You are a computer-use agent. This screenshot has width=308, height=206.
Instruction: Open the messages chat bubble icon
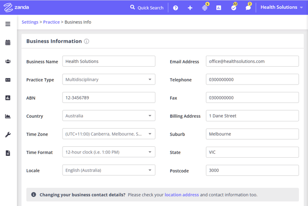click(248, 8)
